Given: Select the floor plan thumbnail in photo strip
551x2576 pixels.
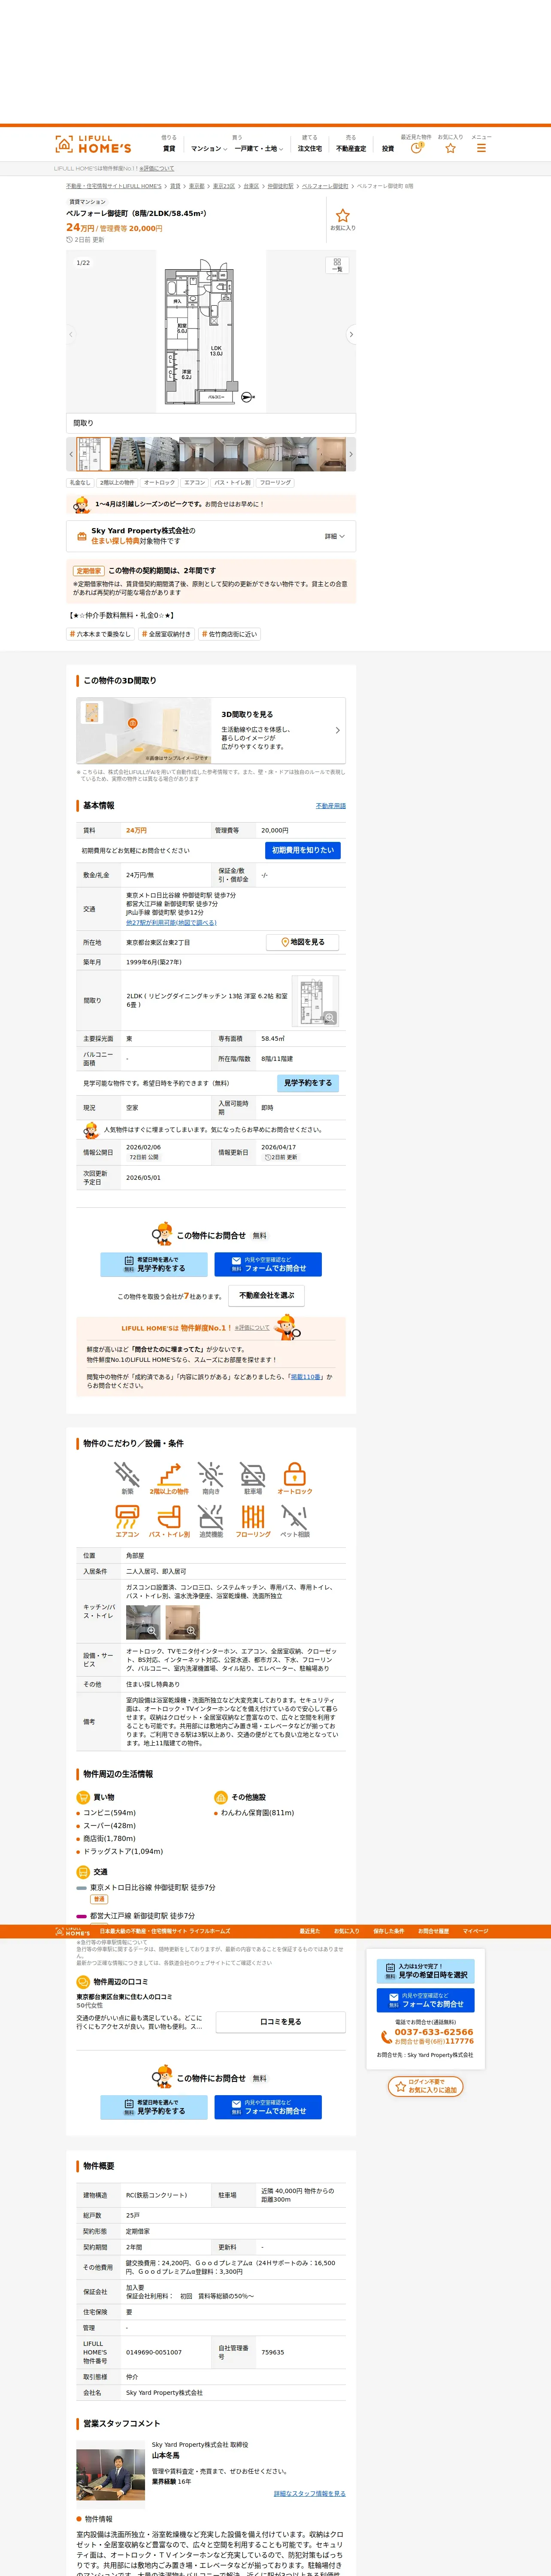Looking at the screenshot, I should (94, 454).
